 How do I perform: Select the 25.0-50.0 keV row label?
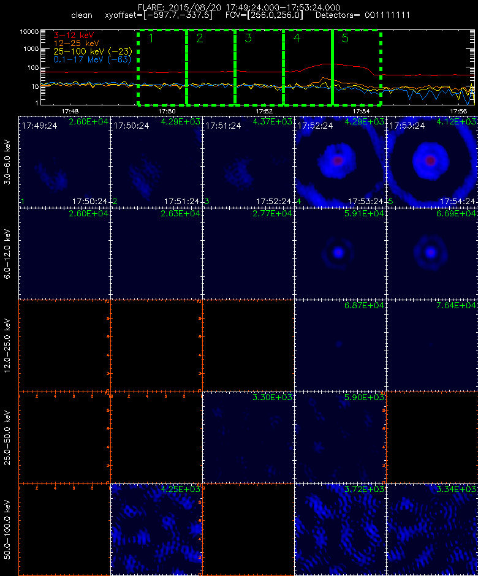(x=8, y=438)
